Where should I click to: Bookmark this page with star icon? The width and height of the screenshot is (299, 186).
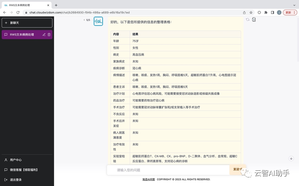251,13
